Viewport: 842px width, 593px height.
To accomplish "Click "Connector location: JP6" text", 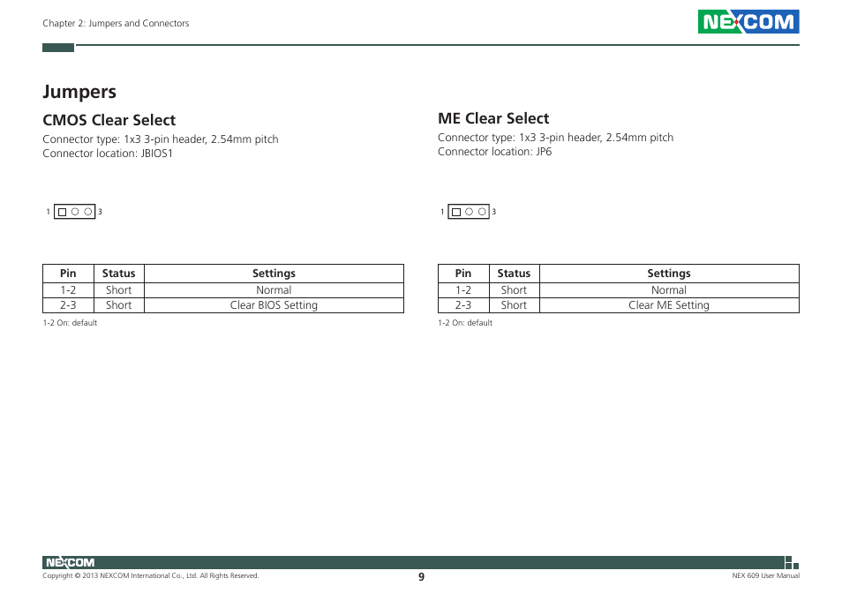I will pos(494,152).
